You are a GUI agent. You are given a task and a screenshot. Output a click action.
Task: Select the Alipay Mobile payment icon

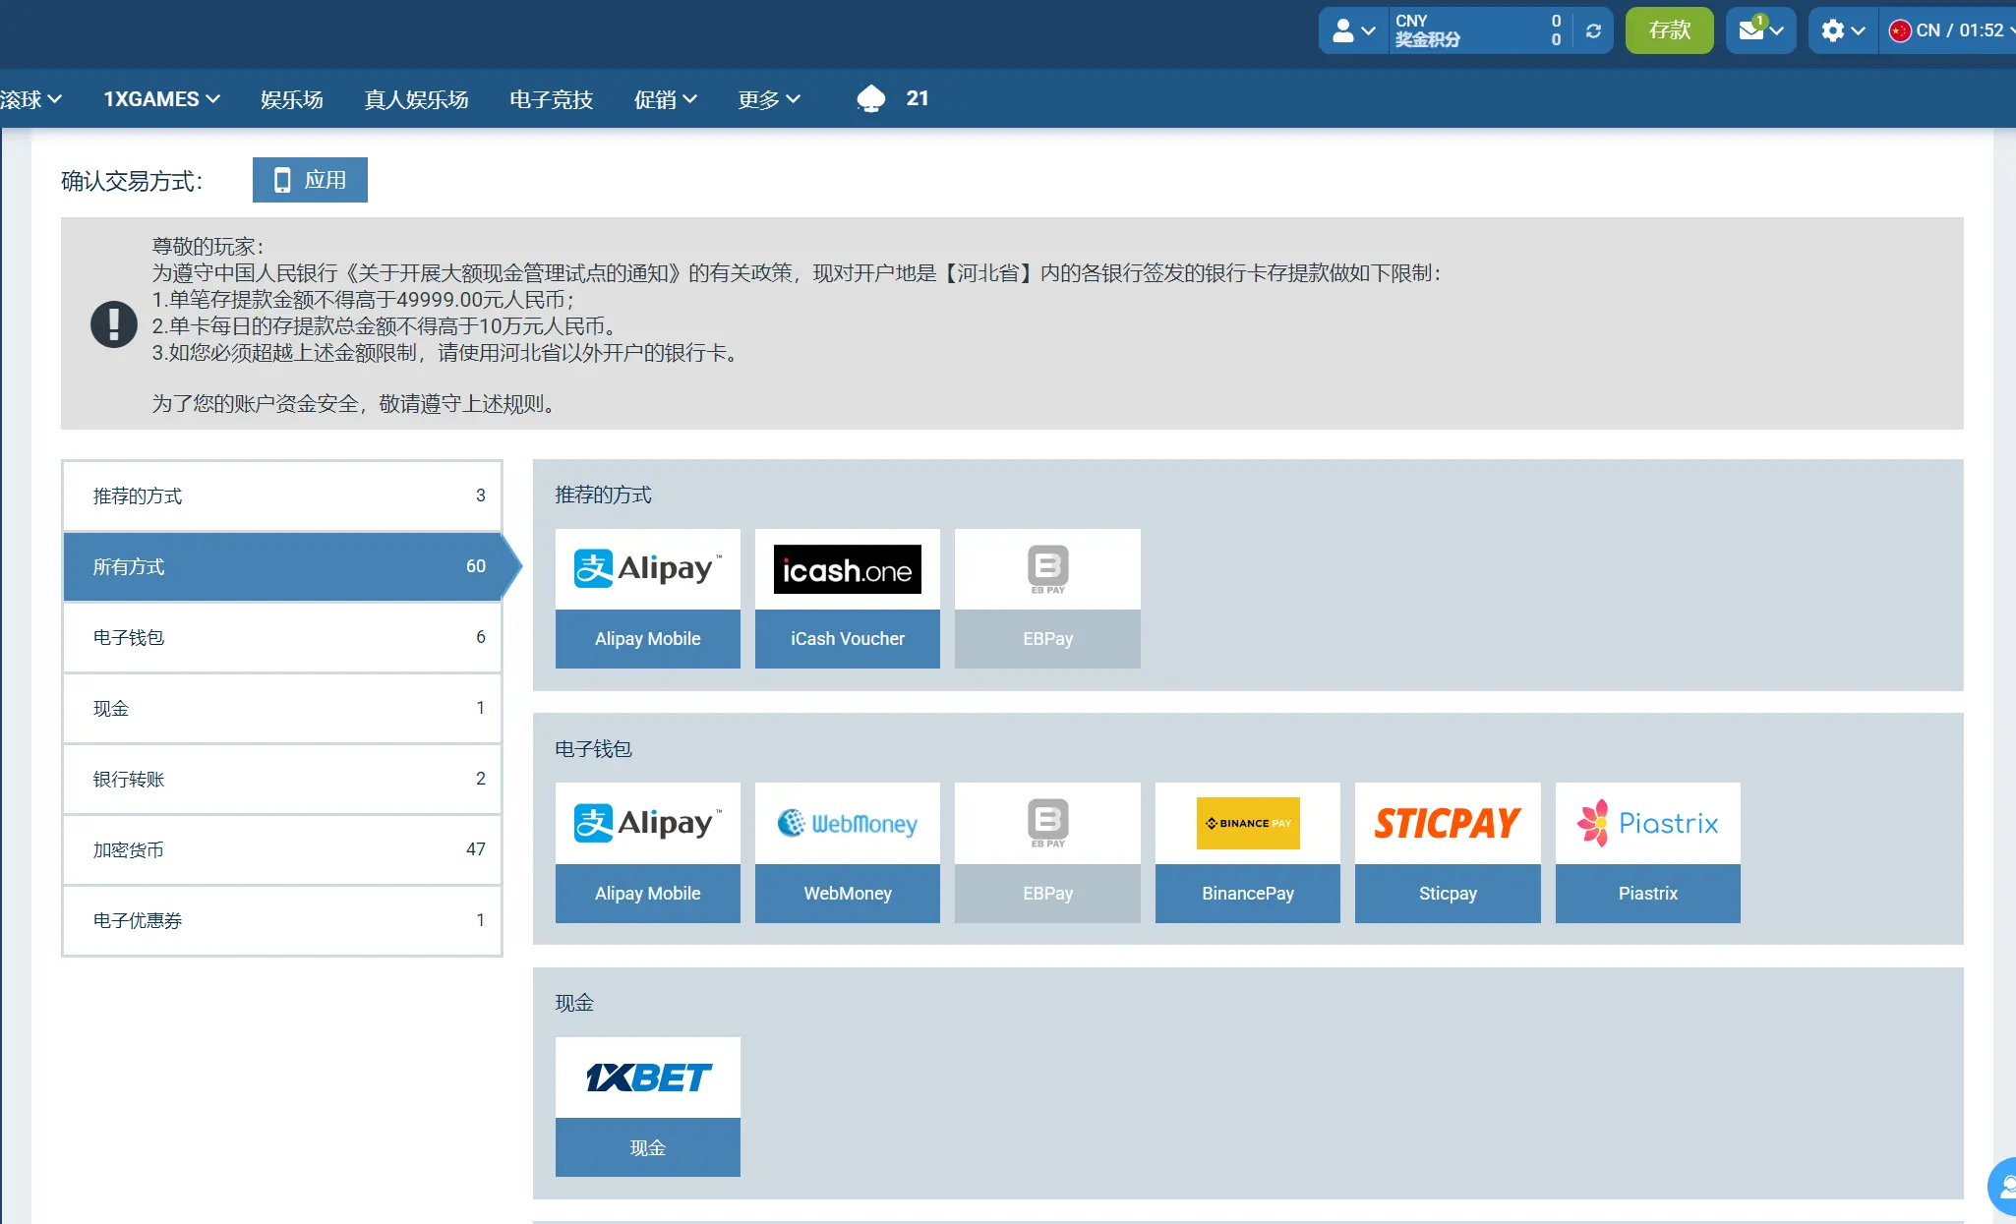click(x=647, y=568)
